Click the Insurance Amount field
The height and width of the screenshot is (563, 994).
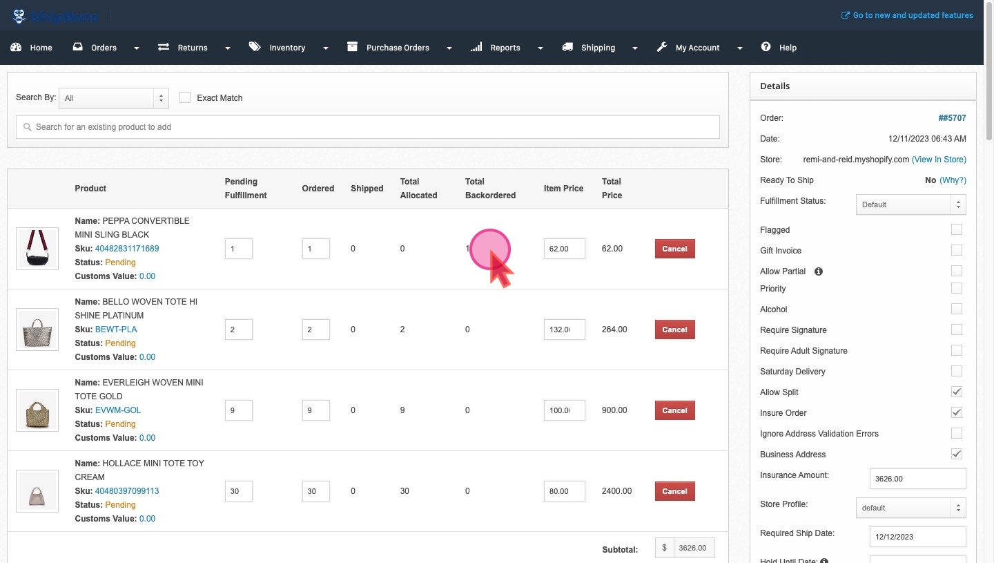pyautogui.click(x=917, y=478)
